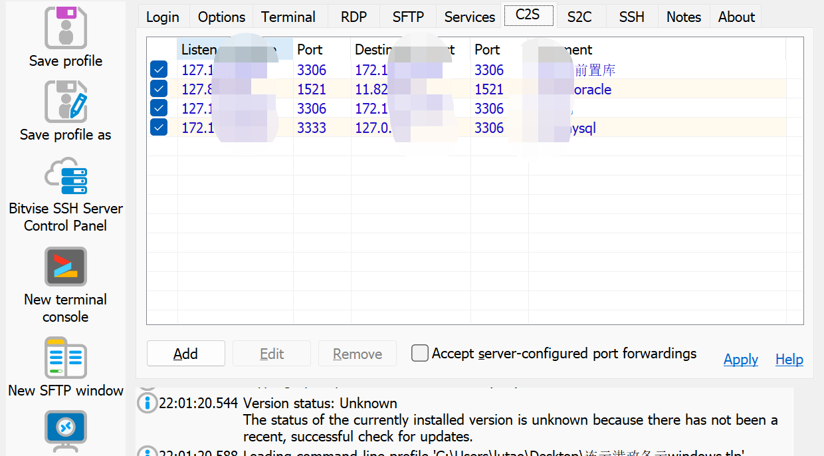Image resolution: width=824 pixels, height=456 pixels.
Task: Uncheck the first forwarding rule with port 3306
Action: click(159, 70)
